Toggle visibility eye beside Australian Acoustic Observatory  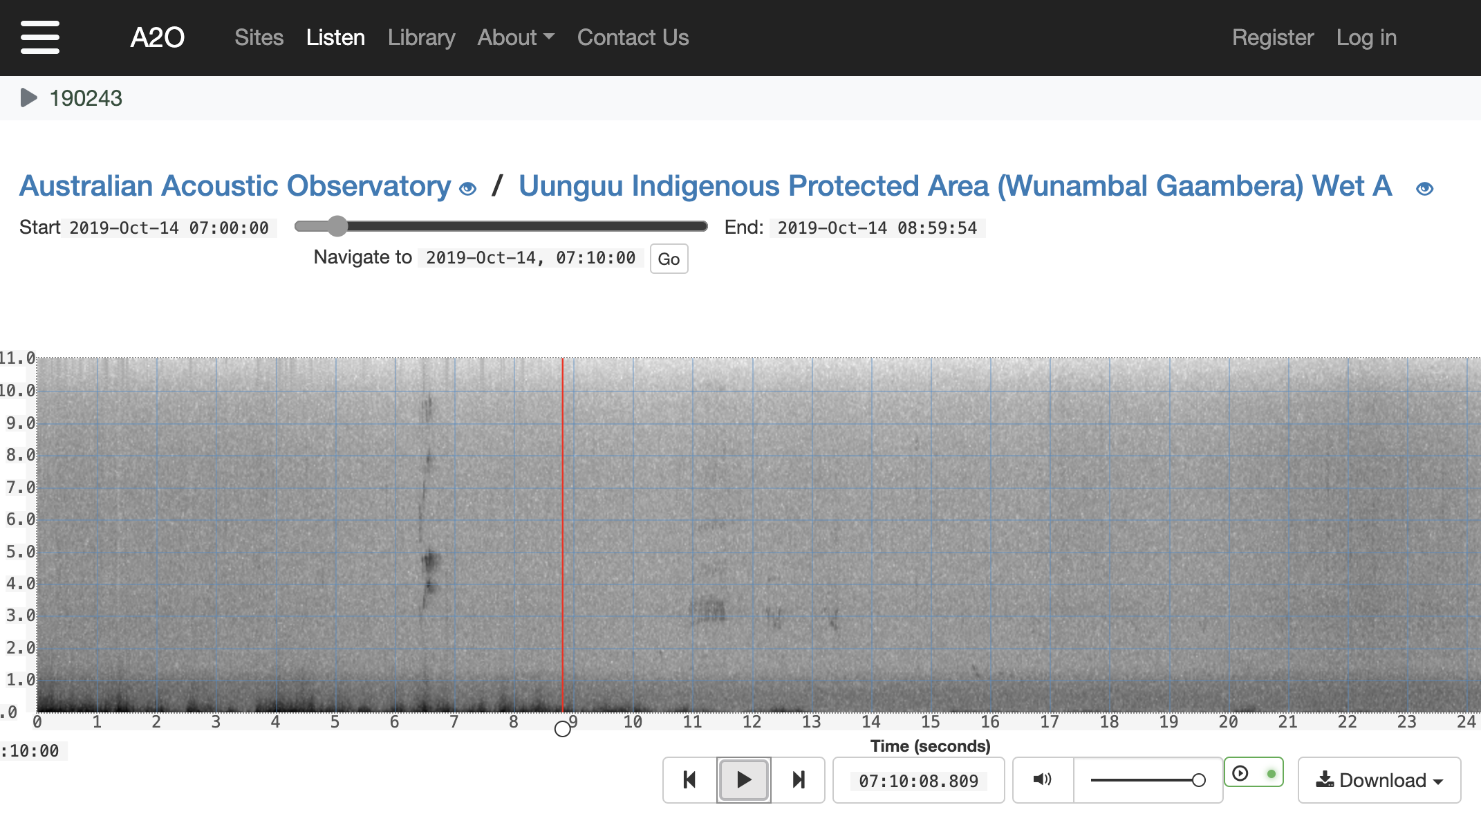coord(468,189)
